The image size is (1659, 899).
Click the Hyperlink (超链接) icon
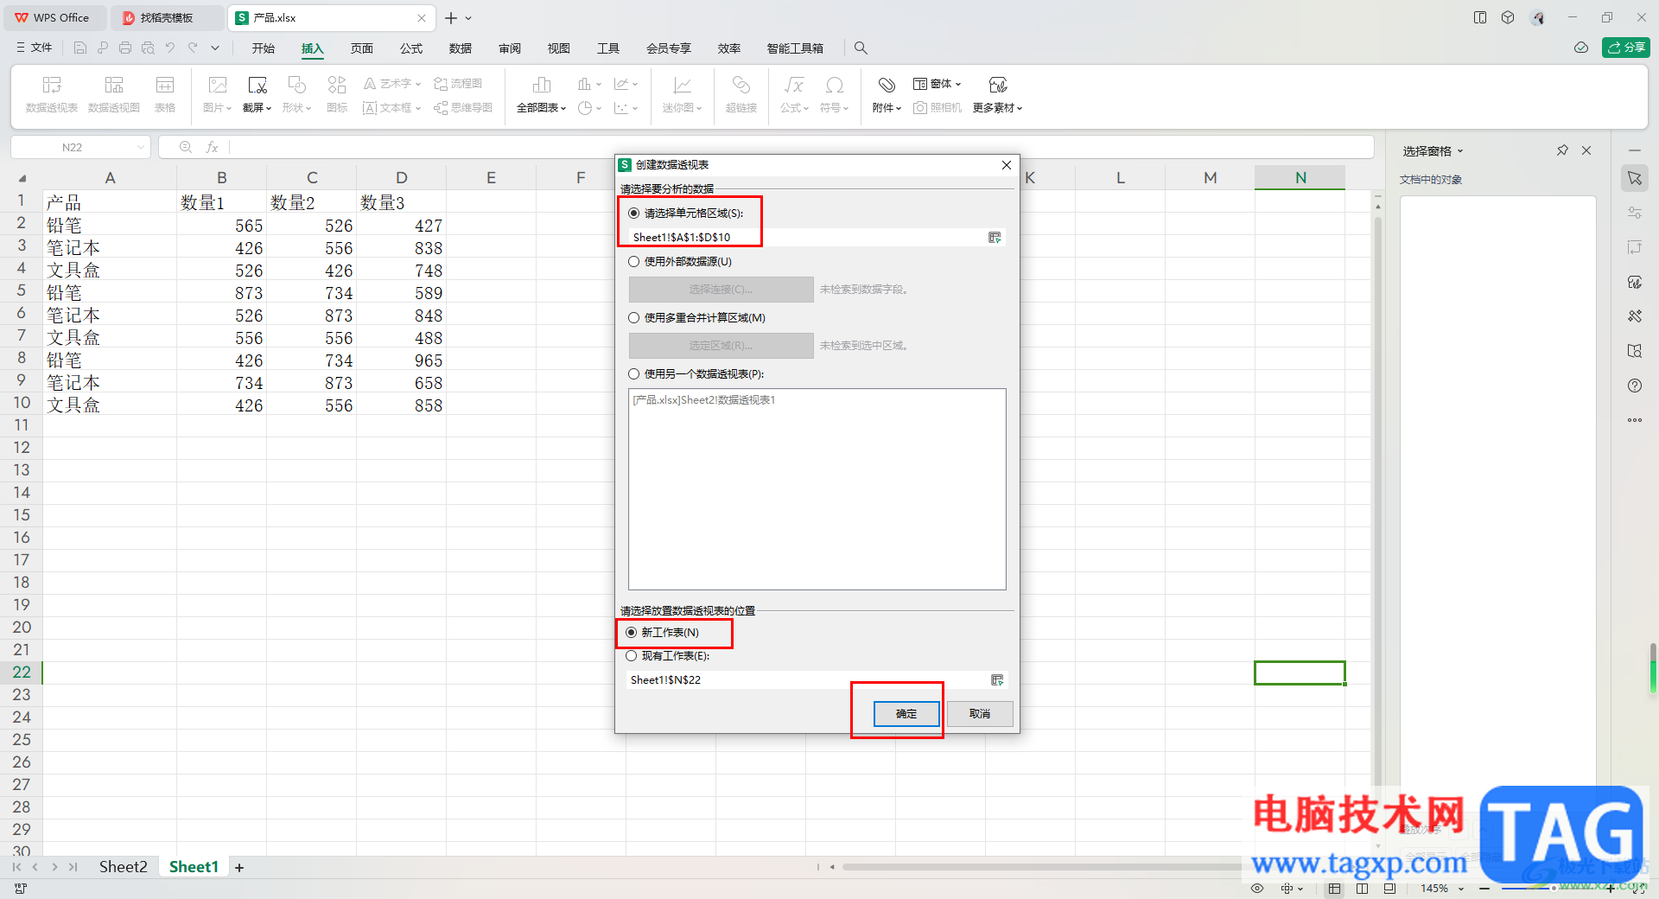coord(741,93)
